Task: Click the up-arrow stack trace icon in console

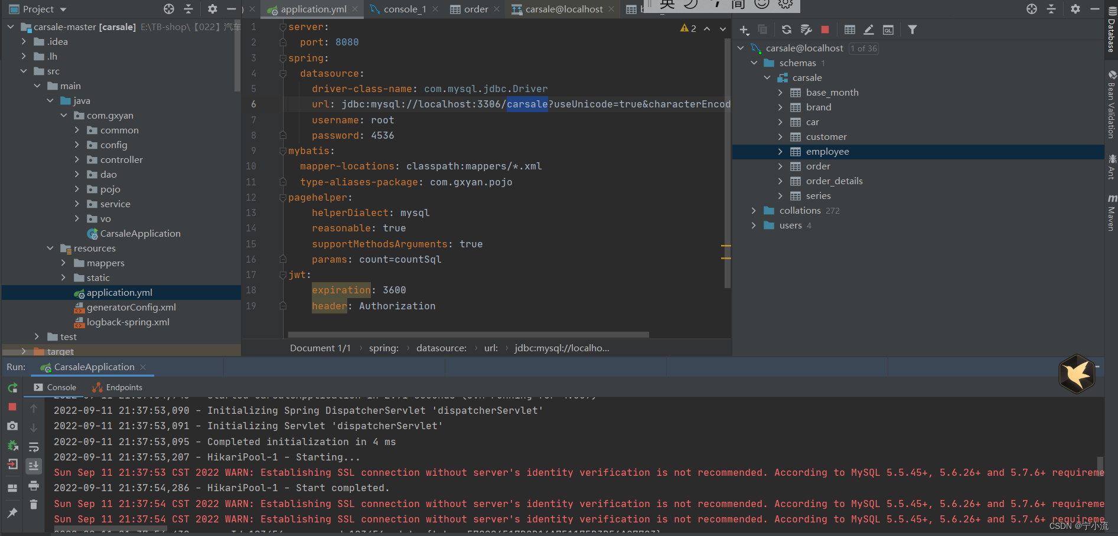Action: [34, 408]
